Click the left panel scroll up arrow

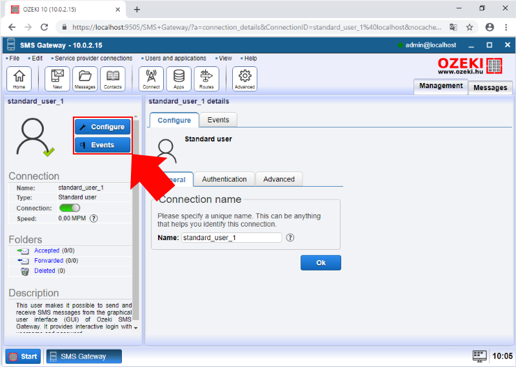click(135, 117)
